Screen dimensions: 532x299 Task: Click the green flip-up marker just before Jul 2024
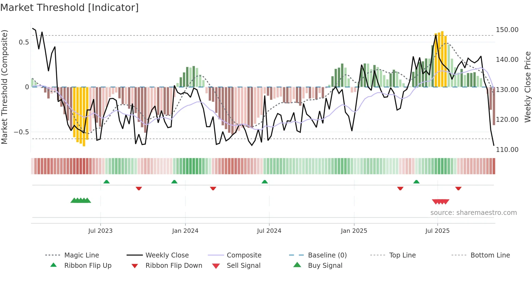[x=265, y=182]
